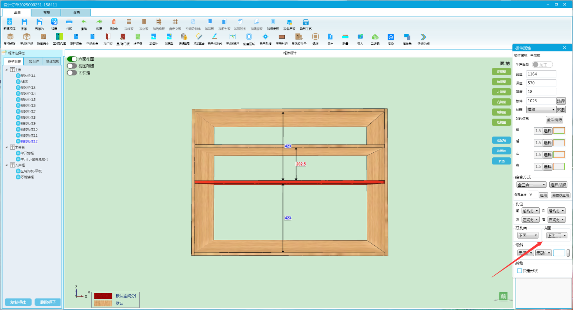
Task: Click the 二维码 (QR code) icon
Action: 375,37
